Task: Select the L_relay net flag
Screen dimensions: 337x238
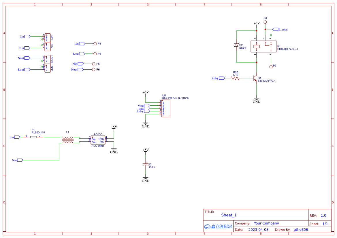Action: click(276, 29)
